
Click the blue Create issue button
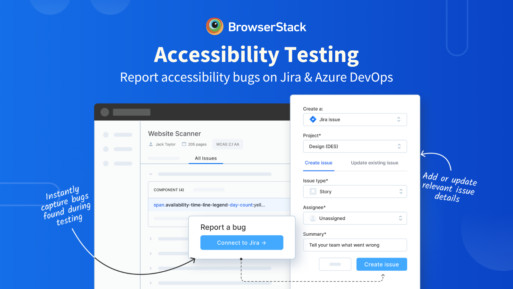pos(382,264)
